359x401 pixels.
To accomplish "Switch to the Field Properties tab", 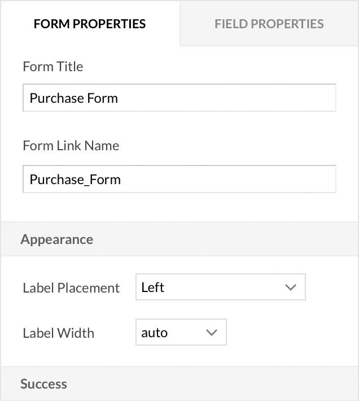I will click(269, 24).
